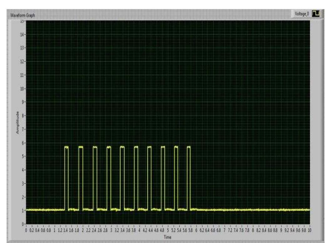Click the x-axis tick value 5.8
The image size is (329, 243).
[191, 230]
